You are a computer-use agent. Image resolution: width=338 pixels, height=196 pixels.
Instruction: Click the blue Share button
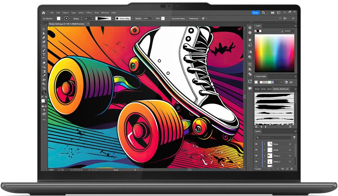tap(255, 13)
